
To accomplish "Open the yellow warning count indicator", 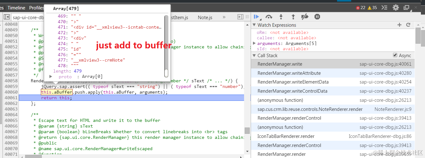I will tap(372, 8).
